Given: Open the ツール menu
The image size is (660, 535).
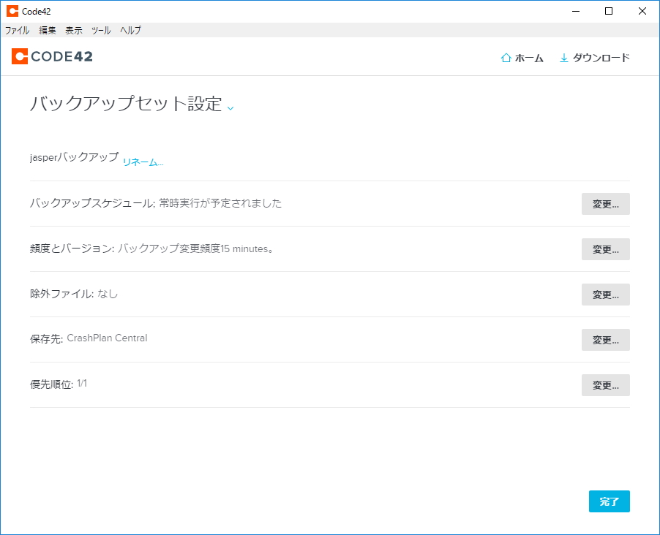Looking at the screenshot, I should click(101, 30).
